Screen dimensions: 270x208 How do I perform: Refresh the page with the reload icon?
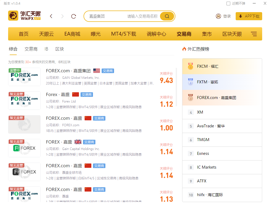(74, 16)
